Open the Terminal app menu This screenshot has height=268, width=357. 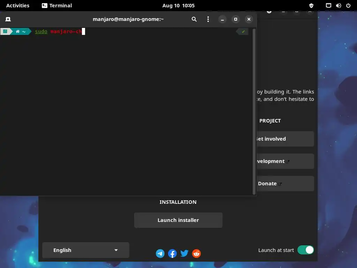tap(57, 6)
